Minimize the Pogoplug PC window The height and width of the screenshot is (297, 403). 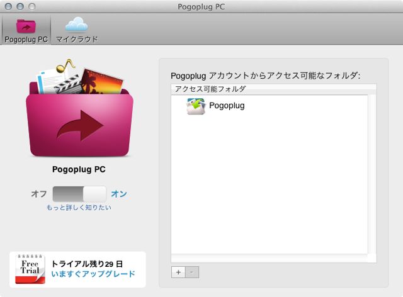pos(20,6)
